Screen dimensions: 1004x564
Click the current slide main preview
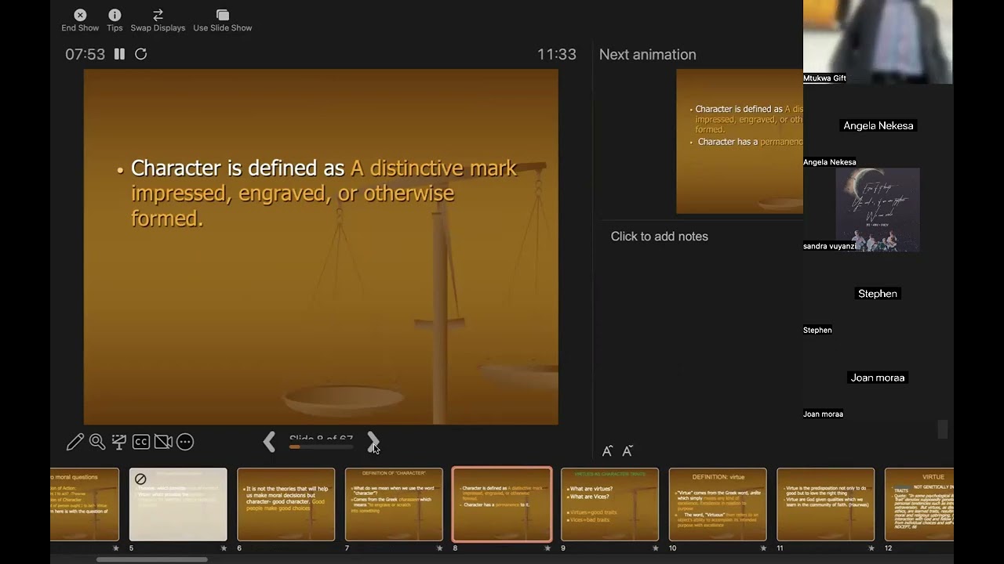pyautogui.click(x=321, y=247)
